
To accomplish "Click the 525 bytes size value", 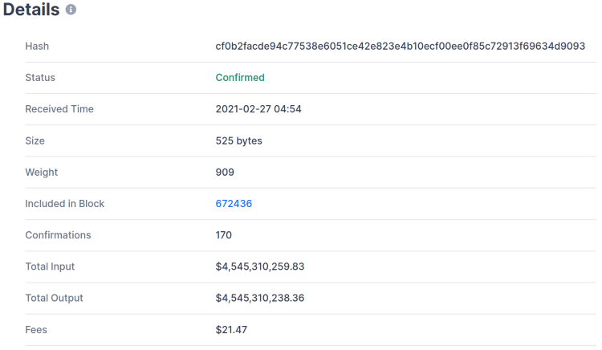I will pos(238,140).
